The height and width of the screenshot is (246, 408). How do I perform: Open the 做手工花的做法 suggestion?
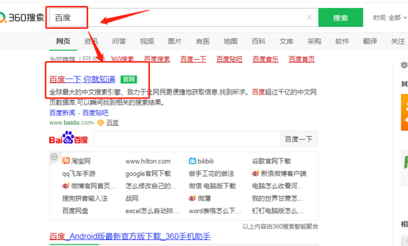(211, 174)
